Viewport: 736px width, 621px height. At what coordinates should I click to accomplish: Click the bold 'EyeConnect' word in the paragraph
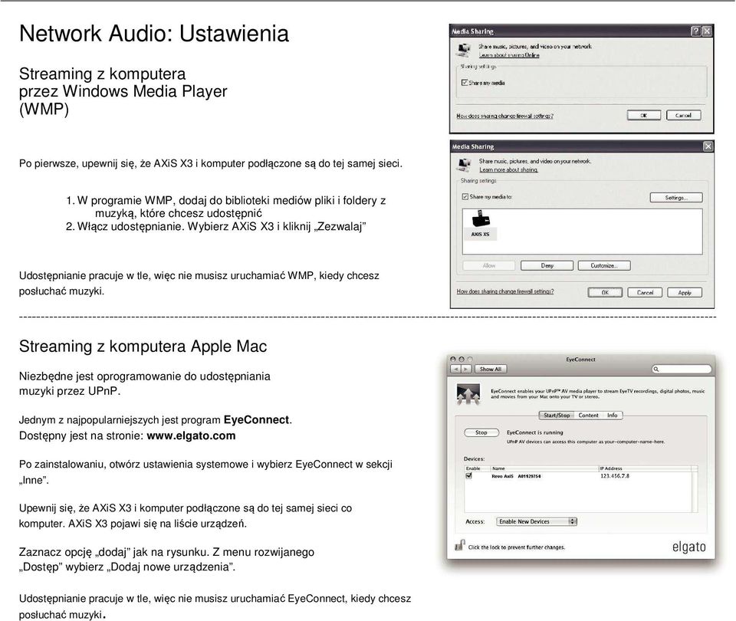coord(256,419)
